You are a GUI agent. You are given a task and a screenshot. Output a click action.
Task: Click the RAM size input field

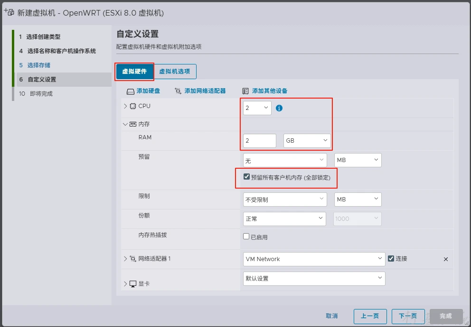(x=259, y=141)
